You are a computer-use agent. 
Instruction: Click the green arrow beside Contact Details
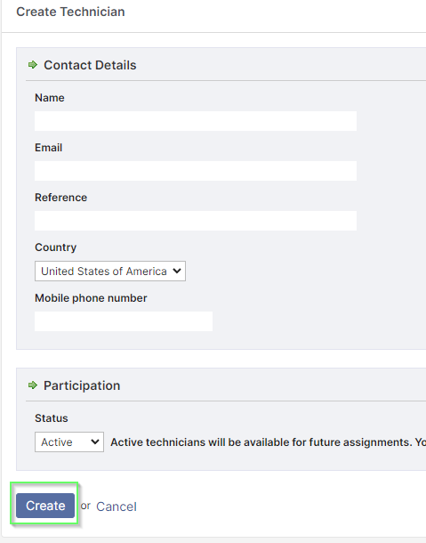[x=33, y=65]
